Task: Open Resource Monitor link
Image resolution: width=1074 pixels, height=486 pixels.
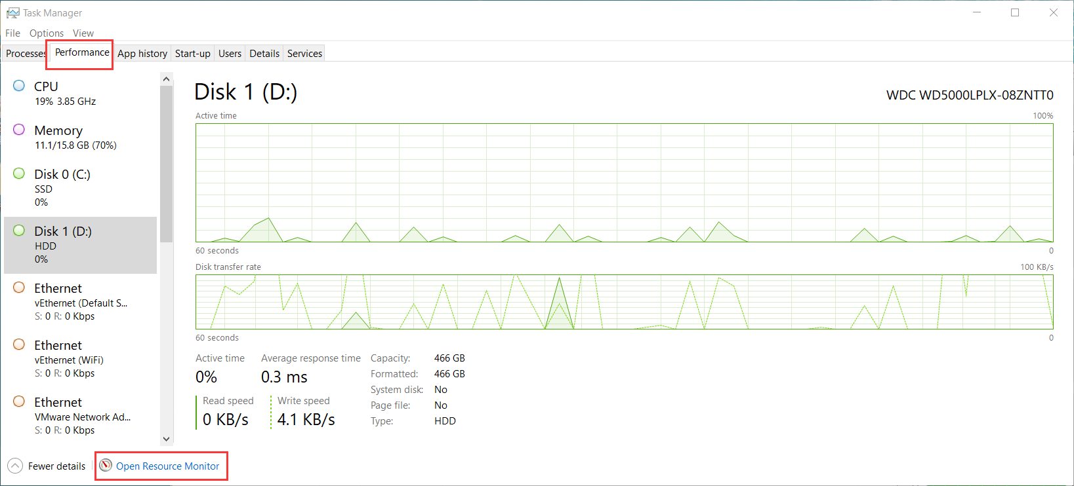Action: tap(168, 466)
